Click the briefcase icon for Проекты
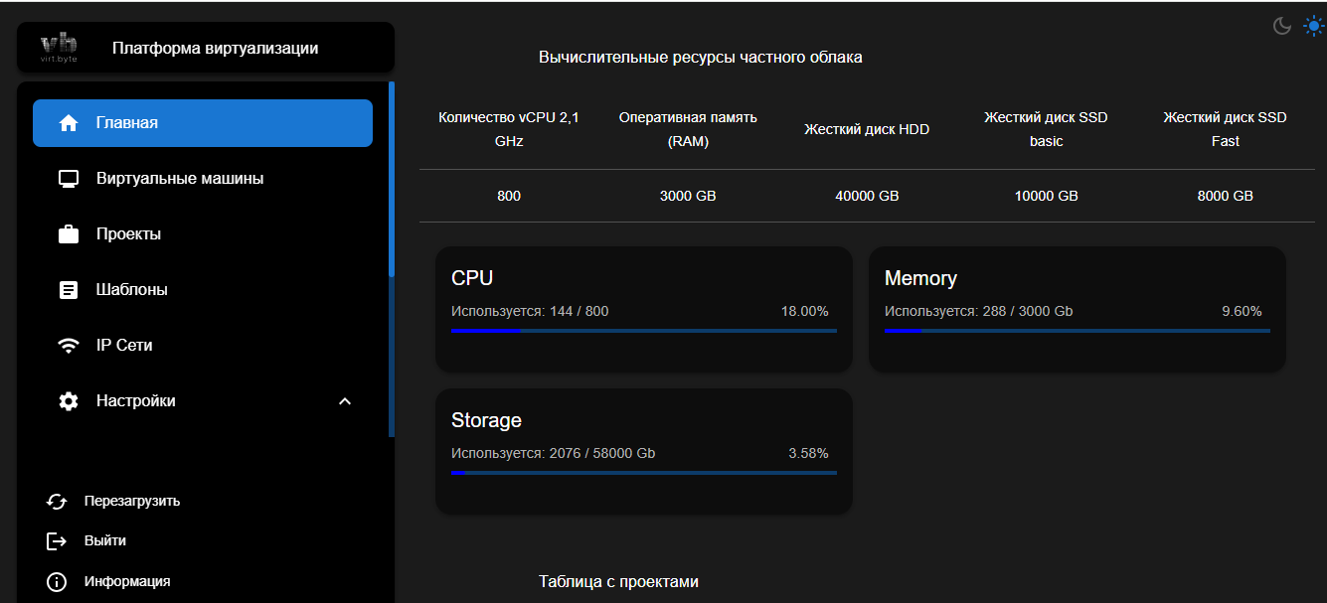This screenshot has height=603, width=1327. 69,234
